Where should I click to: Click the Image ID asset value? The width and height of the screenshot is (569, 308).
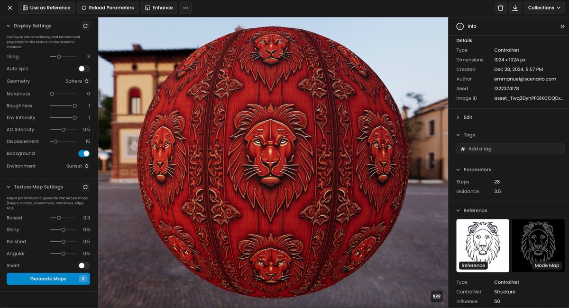coord(529,98)
